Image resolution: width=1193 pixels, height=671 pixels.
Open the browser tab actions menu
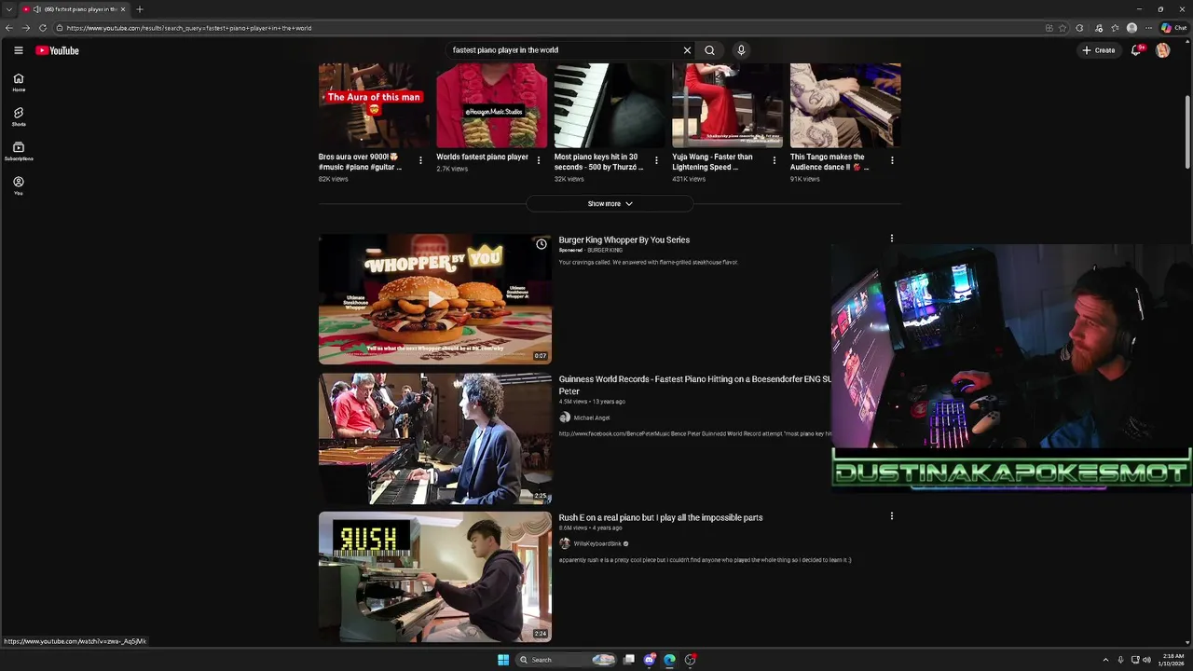9,9
